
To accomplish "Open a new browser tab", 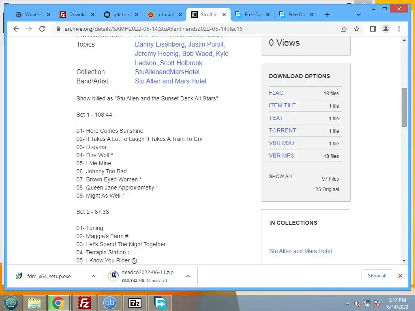I will (x=327, y=15).
